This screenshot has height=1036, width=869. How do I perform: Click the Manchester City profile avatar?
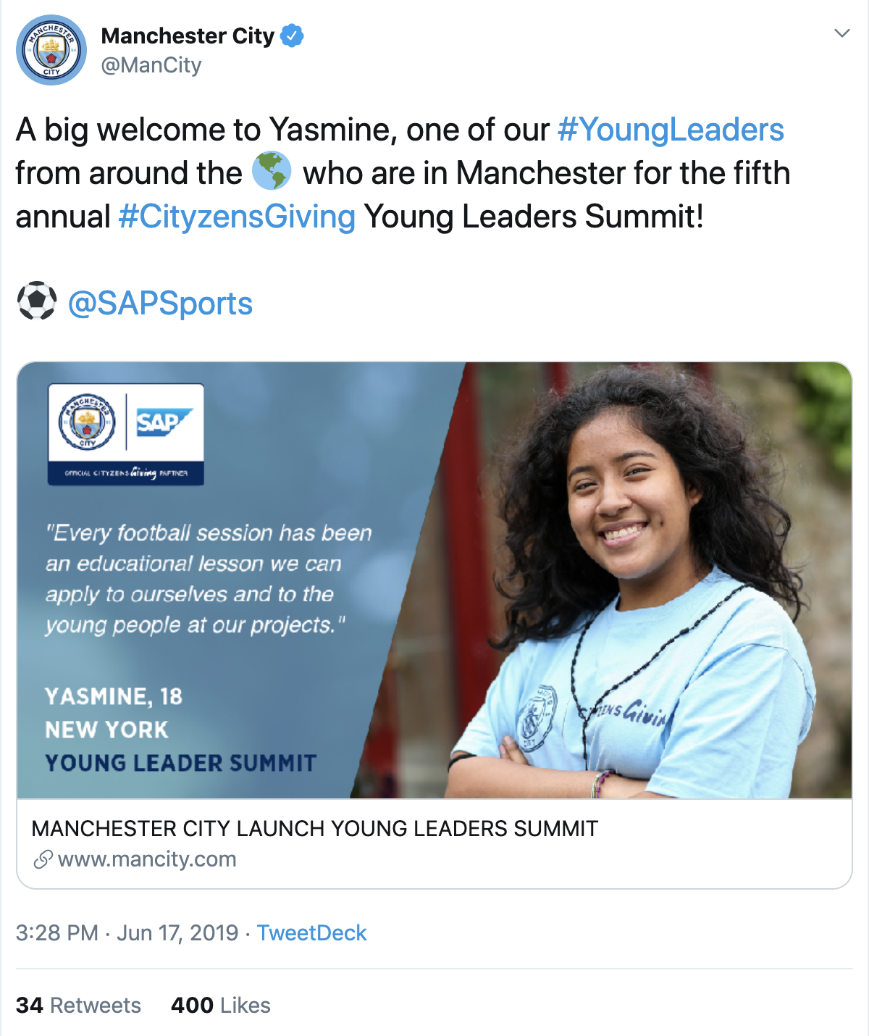(x=51, y=50)
